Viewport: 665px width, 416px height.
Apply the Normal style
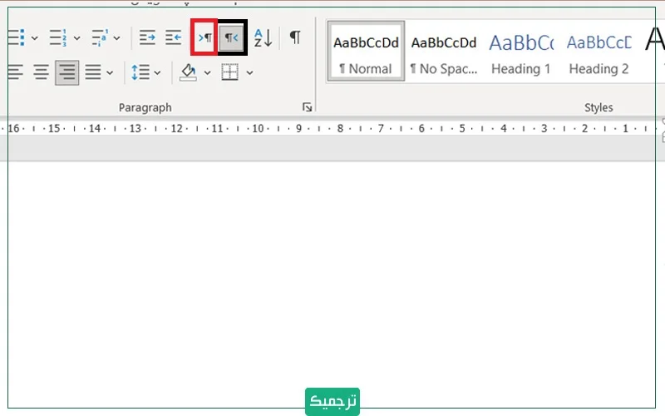pos(366,53)
